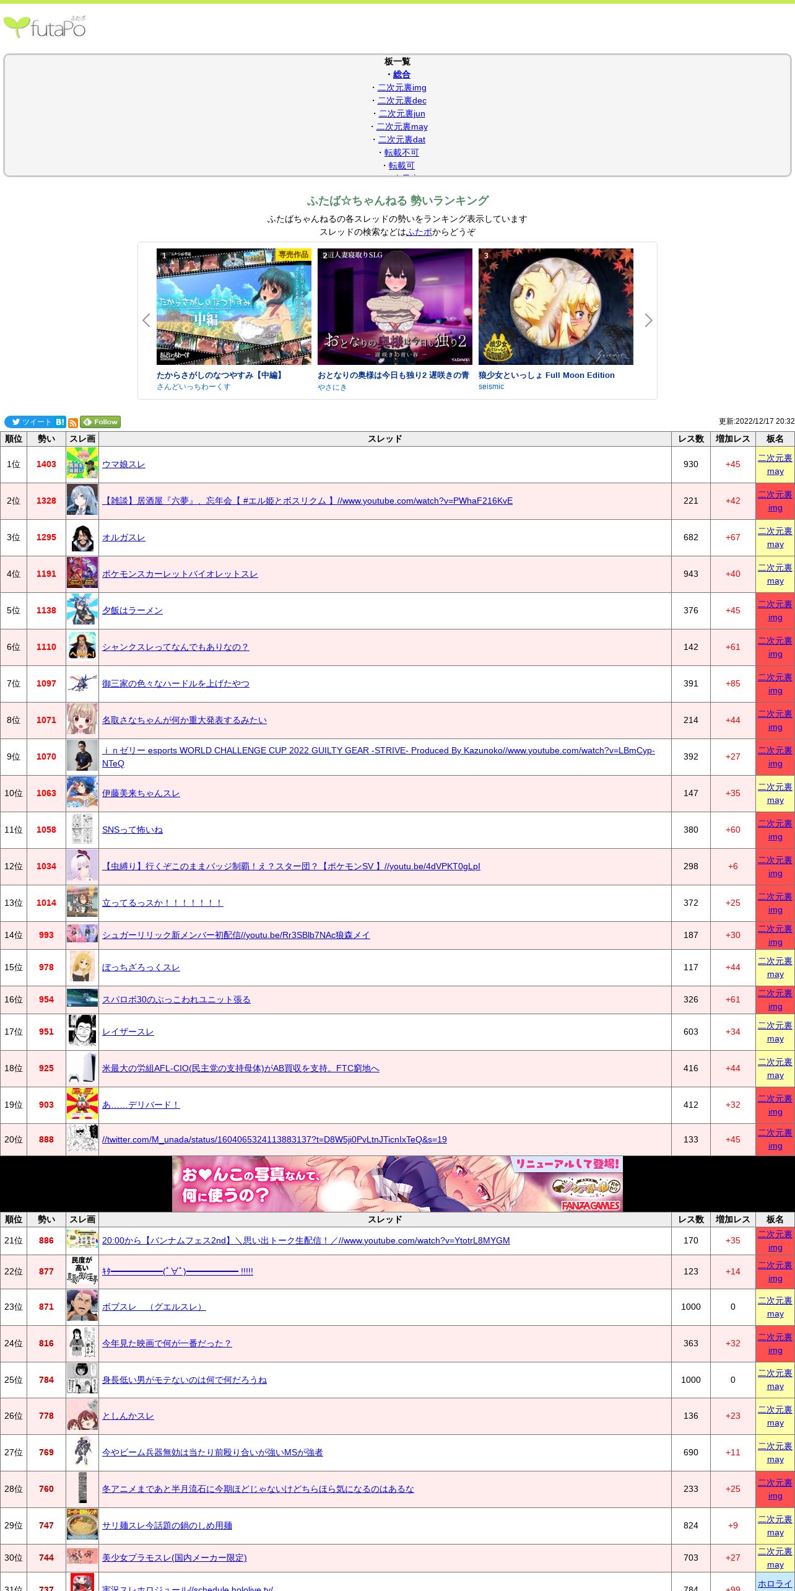Image resolution: width=795 pixels, height=1591 pixels.
Task: Open 二次元裏 img board link in 夕飯はラーメン row
Action: coord(775,611)
